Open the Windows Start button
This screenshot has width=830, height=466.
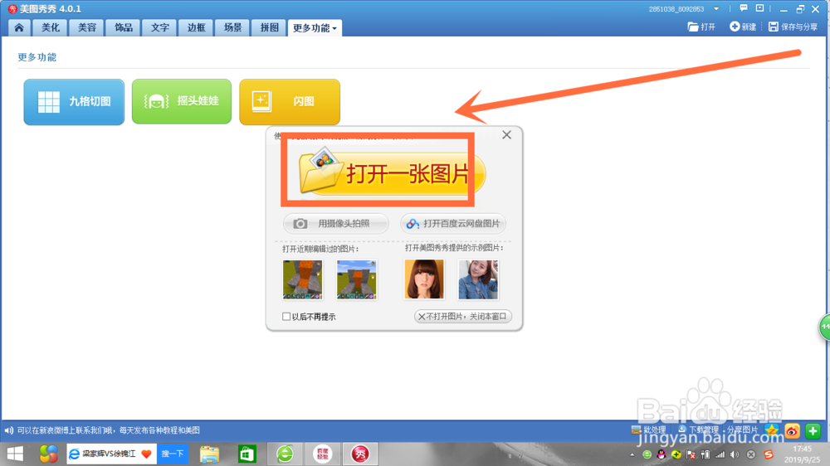(15, 454)
